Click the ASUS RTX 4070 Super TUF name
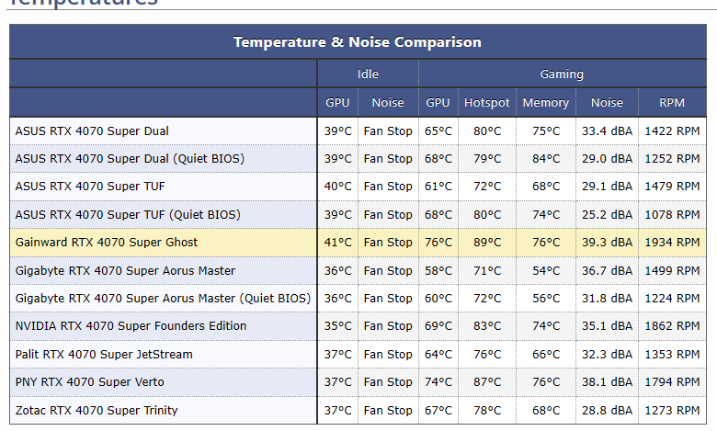This screenshot has width=717, height=431. click(x=91, y=187)
